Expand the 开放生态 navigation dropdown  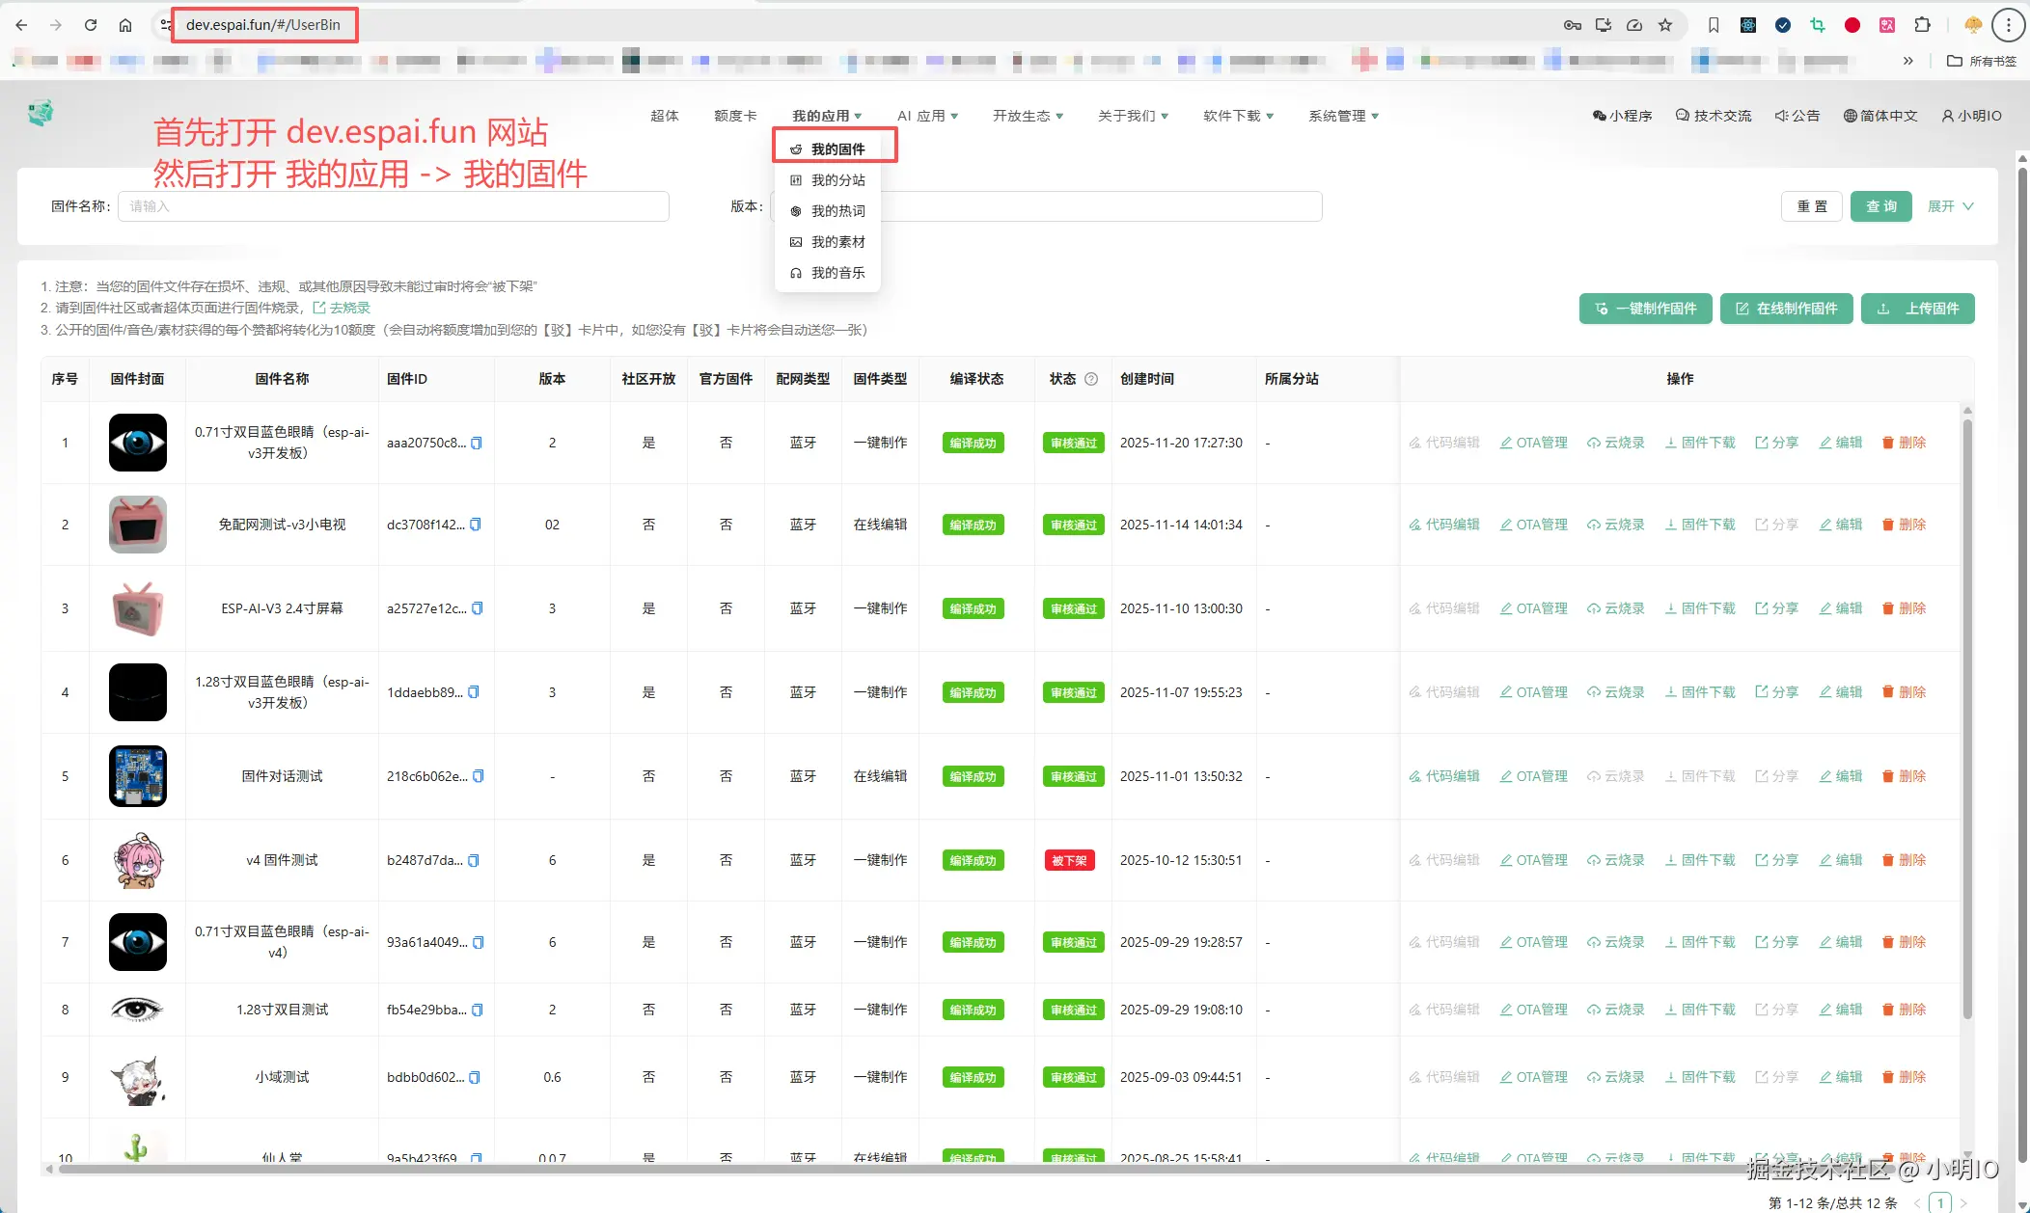pyautogui.click(x=1028, y=116)
